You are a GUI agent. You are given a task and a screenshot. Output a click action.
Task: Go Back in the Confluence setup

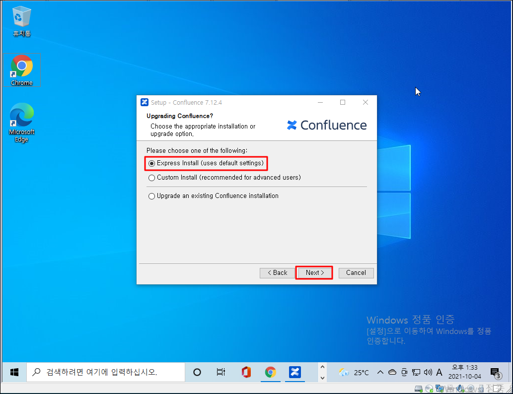277,273
